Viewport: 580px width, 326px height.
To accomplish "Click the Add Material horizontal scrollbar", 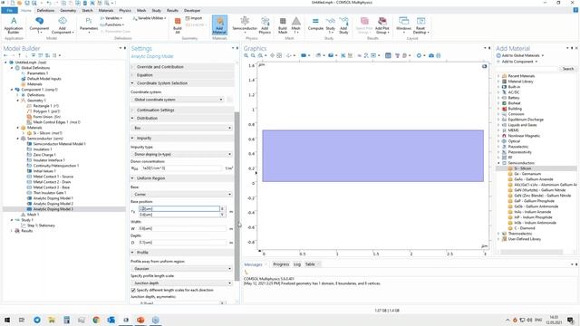I will [532, 252].
